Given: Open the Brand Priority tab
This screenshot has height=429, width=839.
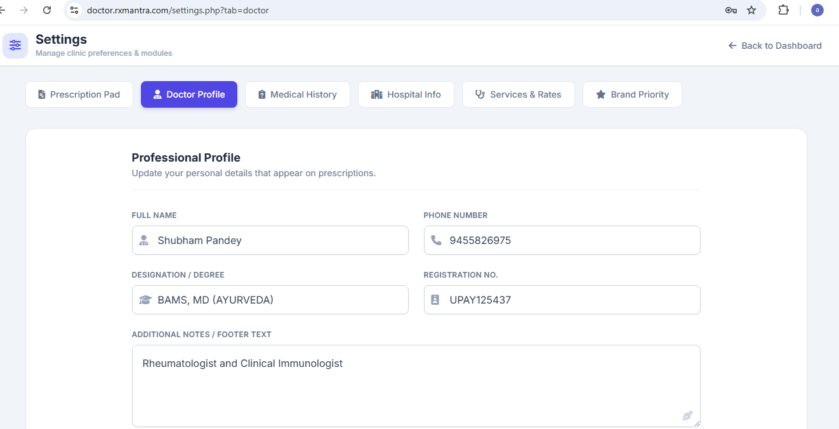Looking at the screenshot, I should (632, 94).
